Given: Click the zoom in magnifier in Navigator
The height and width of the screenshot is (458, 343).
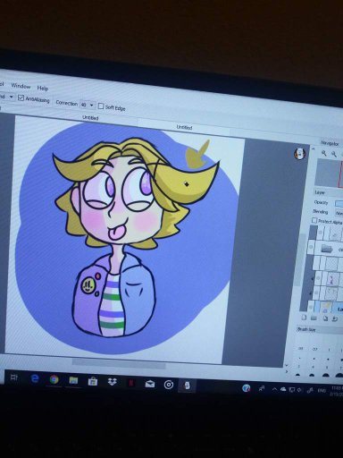Looking at the screenshot, I should [323, 153].
